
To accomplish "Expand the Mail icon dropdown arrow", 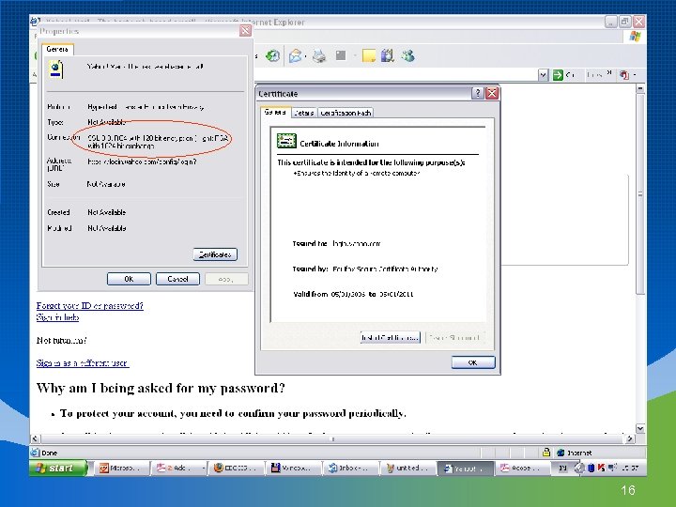I will point(305,56).
